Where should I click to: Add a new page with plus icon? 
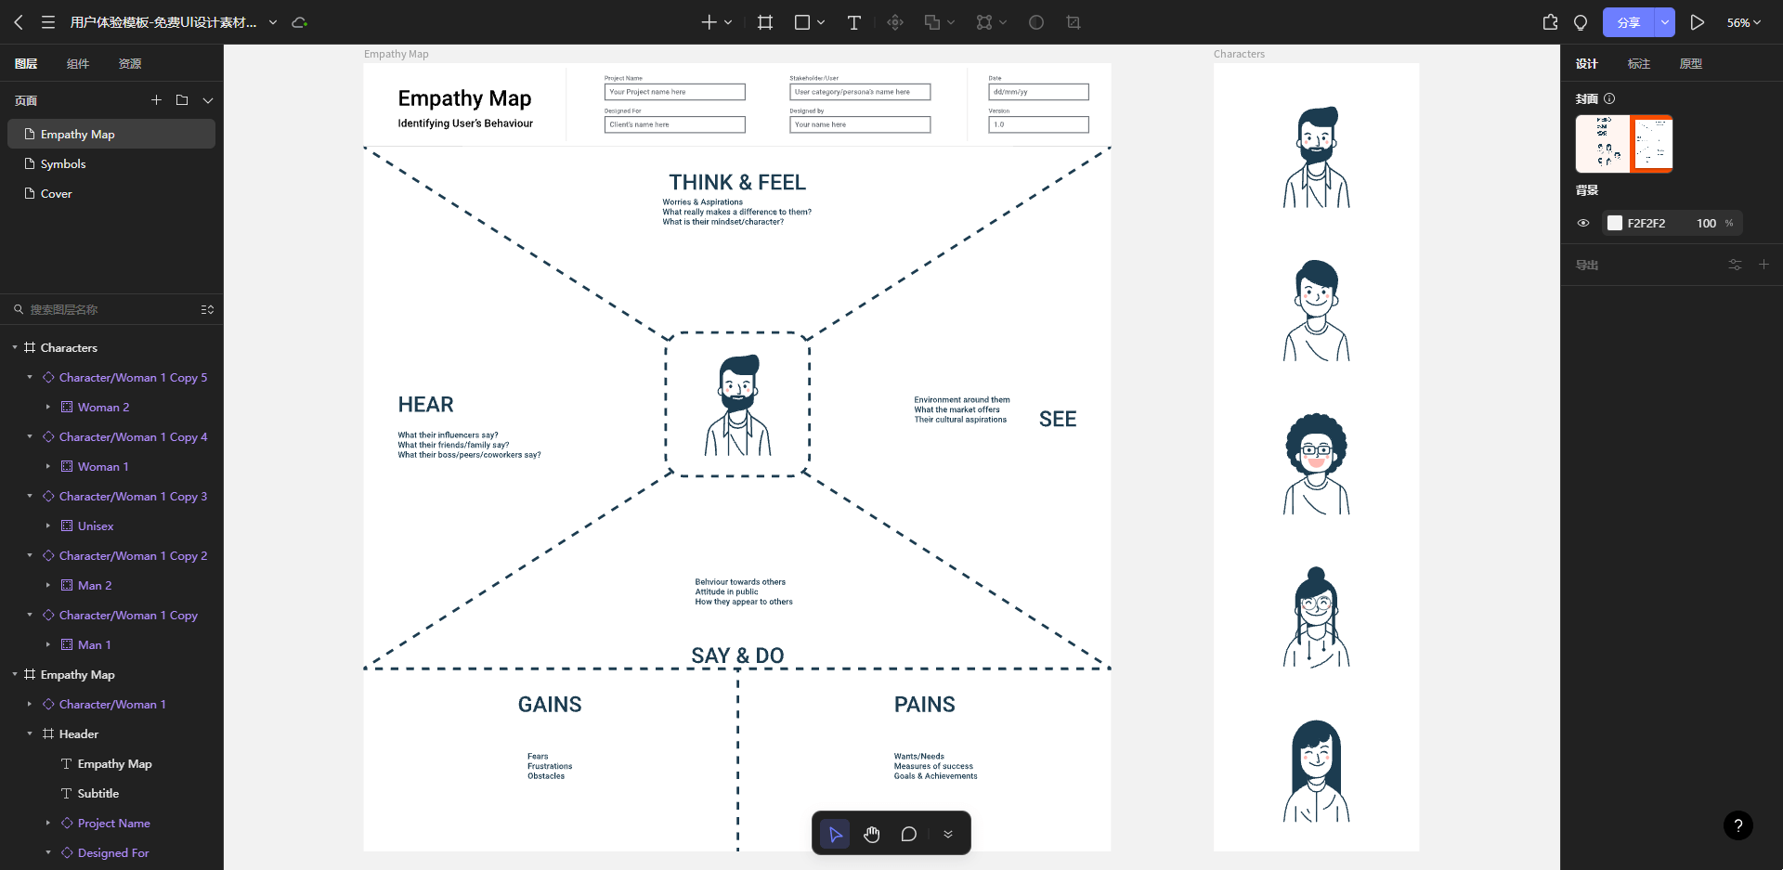click(156, 100)
